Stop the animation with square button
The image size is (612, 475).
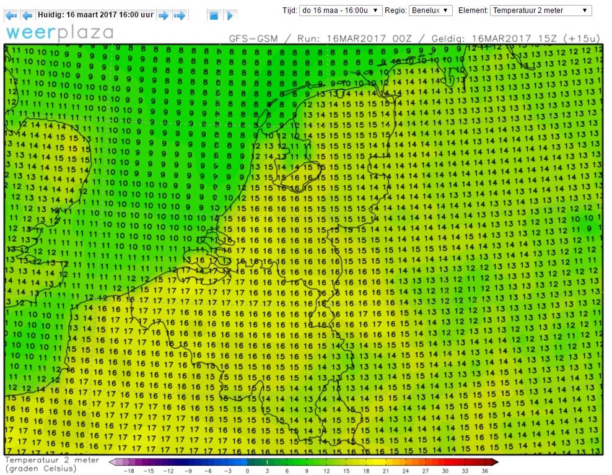[x=214, y=15]
